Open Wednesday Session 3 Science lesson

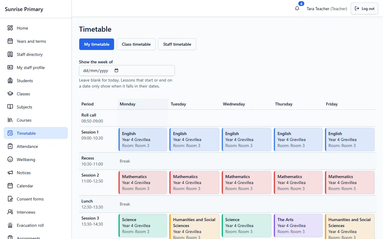point(247,226)
